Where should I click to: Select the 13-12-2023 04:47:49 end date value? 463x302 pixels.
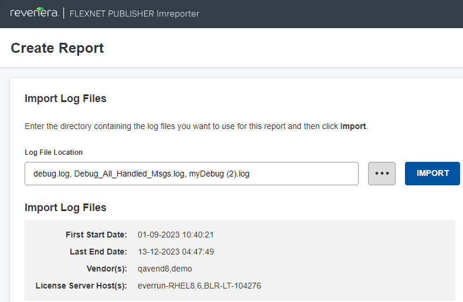coord(176,252)
